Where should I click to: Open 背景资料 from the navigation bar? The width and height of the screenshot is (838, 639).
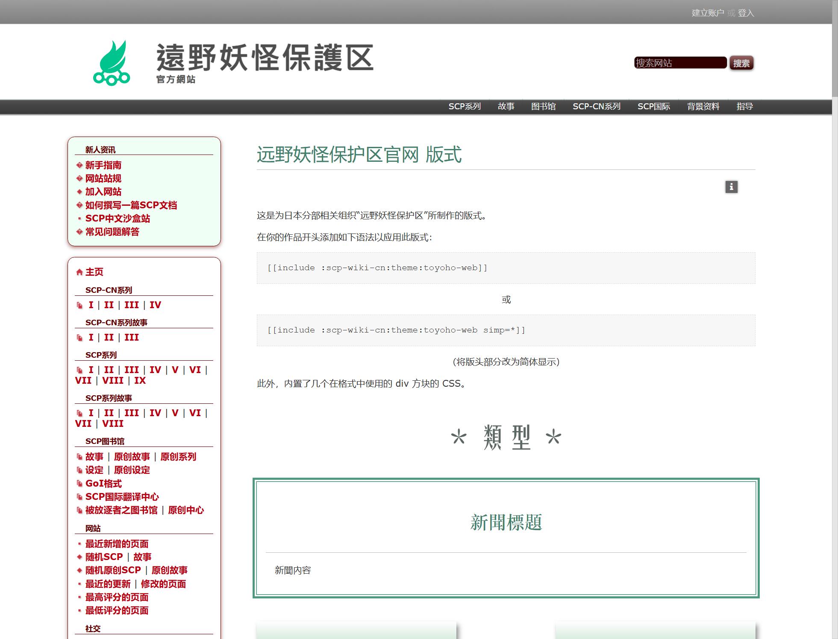(703, 106)
